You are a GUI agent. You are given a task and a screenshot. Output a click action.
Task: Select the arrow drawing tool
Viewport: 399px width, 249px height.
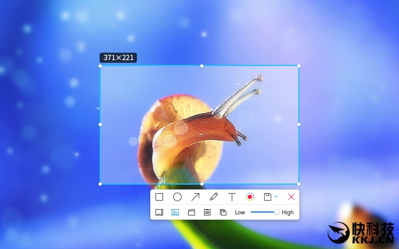coord(196,197)
